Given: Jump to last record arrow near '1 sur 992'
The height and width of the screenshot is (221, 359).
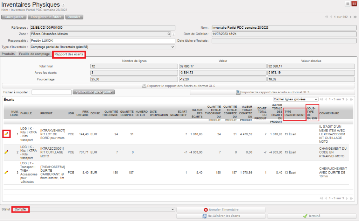Looking at the screenshot, I should (355, 17).
